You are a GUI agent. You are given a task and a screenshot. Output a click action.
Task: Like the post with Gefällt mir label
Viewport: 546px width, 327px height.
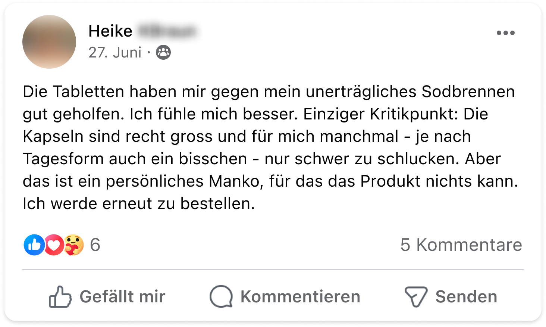tap(122, 297)
